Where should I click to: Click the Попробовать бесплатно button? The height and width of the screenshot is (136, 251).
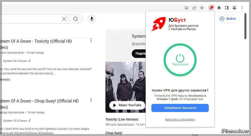180,108
